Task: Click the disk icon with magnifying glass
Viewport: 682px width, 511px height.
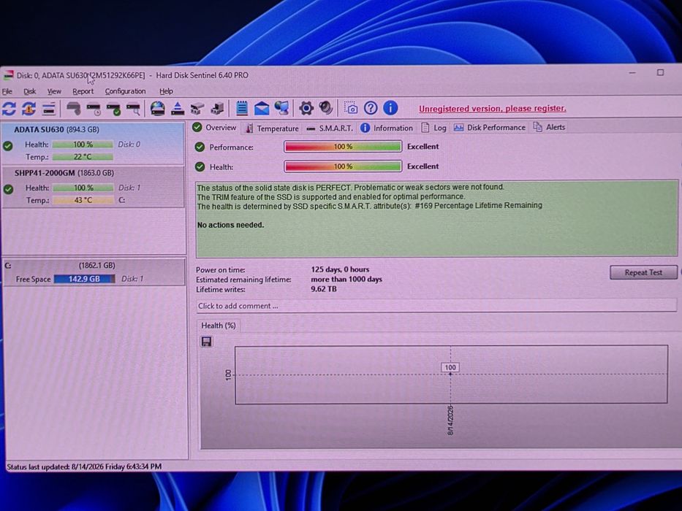Action: pyautogui.click(x=134, y=109)
